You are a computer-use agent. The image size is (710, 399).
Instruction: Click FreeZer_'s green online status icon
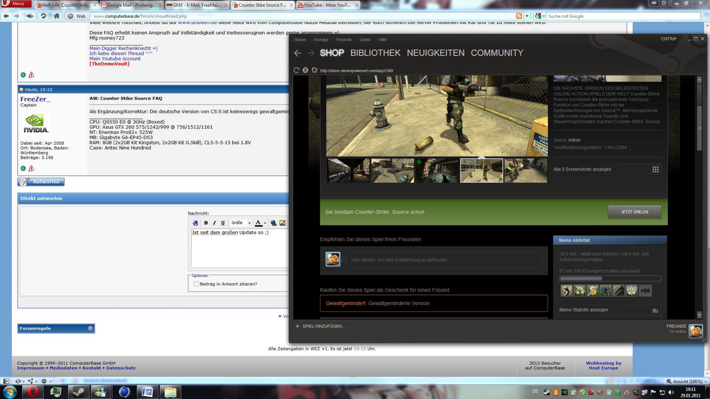tap(23, 168)
